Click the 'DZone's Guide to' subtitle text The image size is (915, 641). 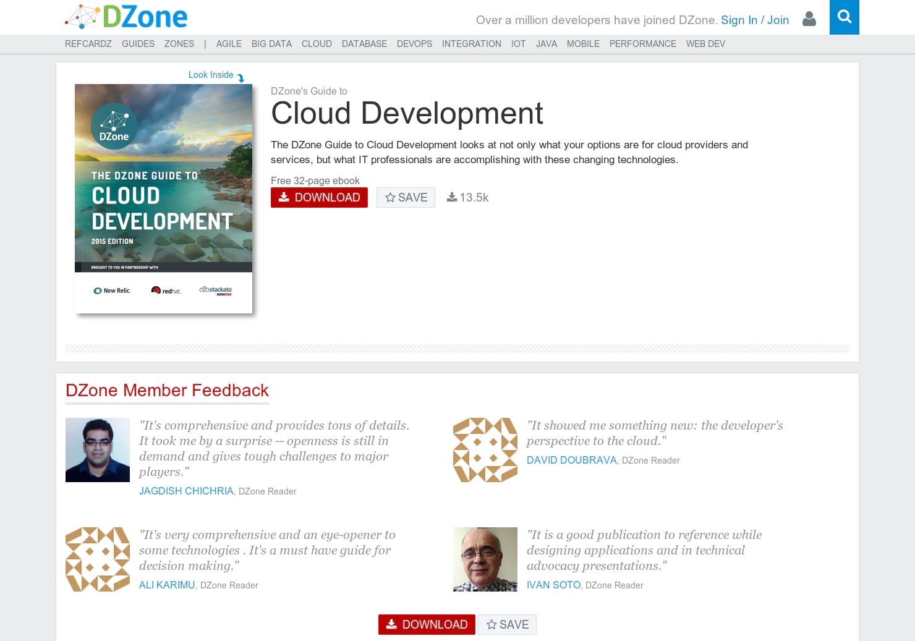coord(309,91)
